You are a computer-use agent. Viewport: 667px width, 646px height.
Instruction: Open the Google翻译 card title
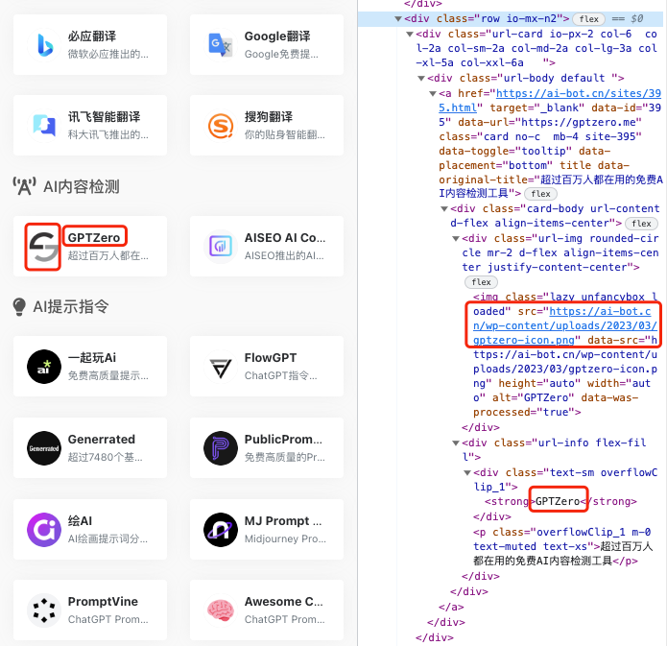point(277,36)
